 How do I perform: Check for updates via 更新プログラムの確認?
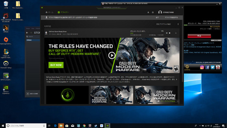163,24
